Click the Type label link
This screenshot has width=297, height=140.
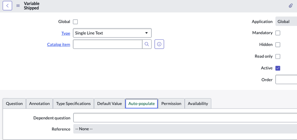coord(66,33)
